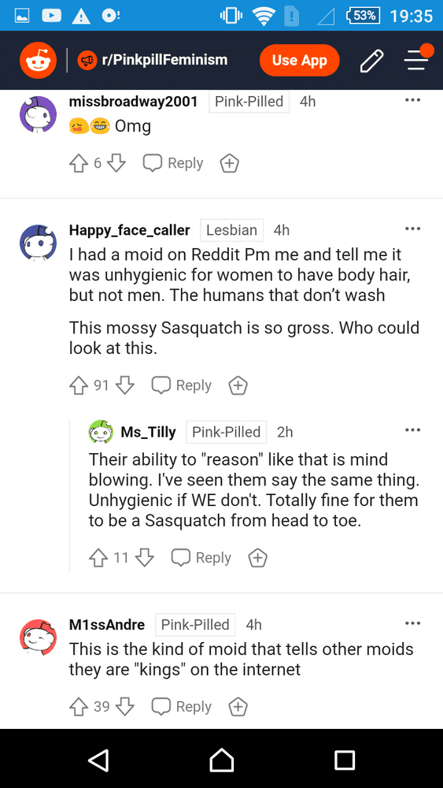Go to r/PinkpillFeminism subreddit
Image resolution: width=443 pixels, height=788 pixels.
point(153,61)
